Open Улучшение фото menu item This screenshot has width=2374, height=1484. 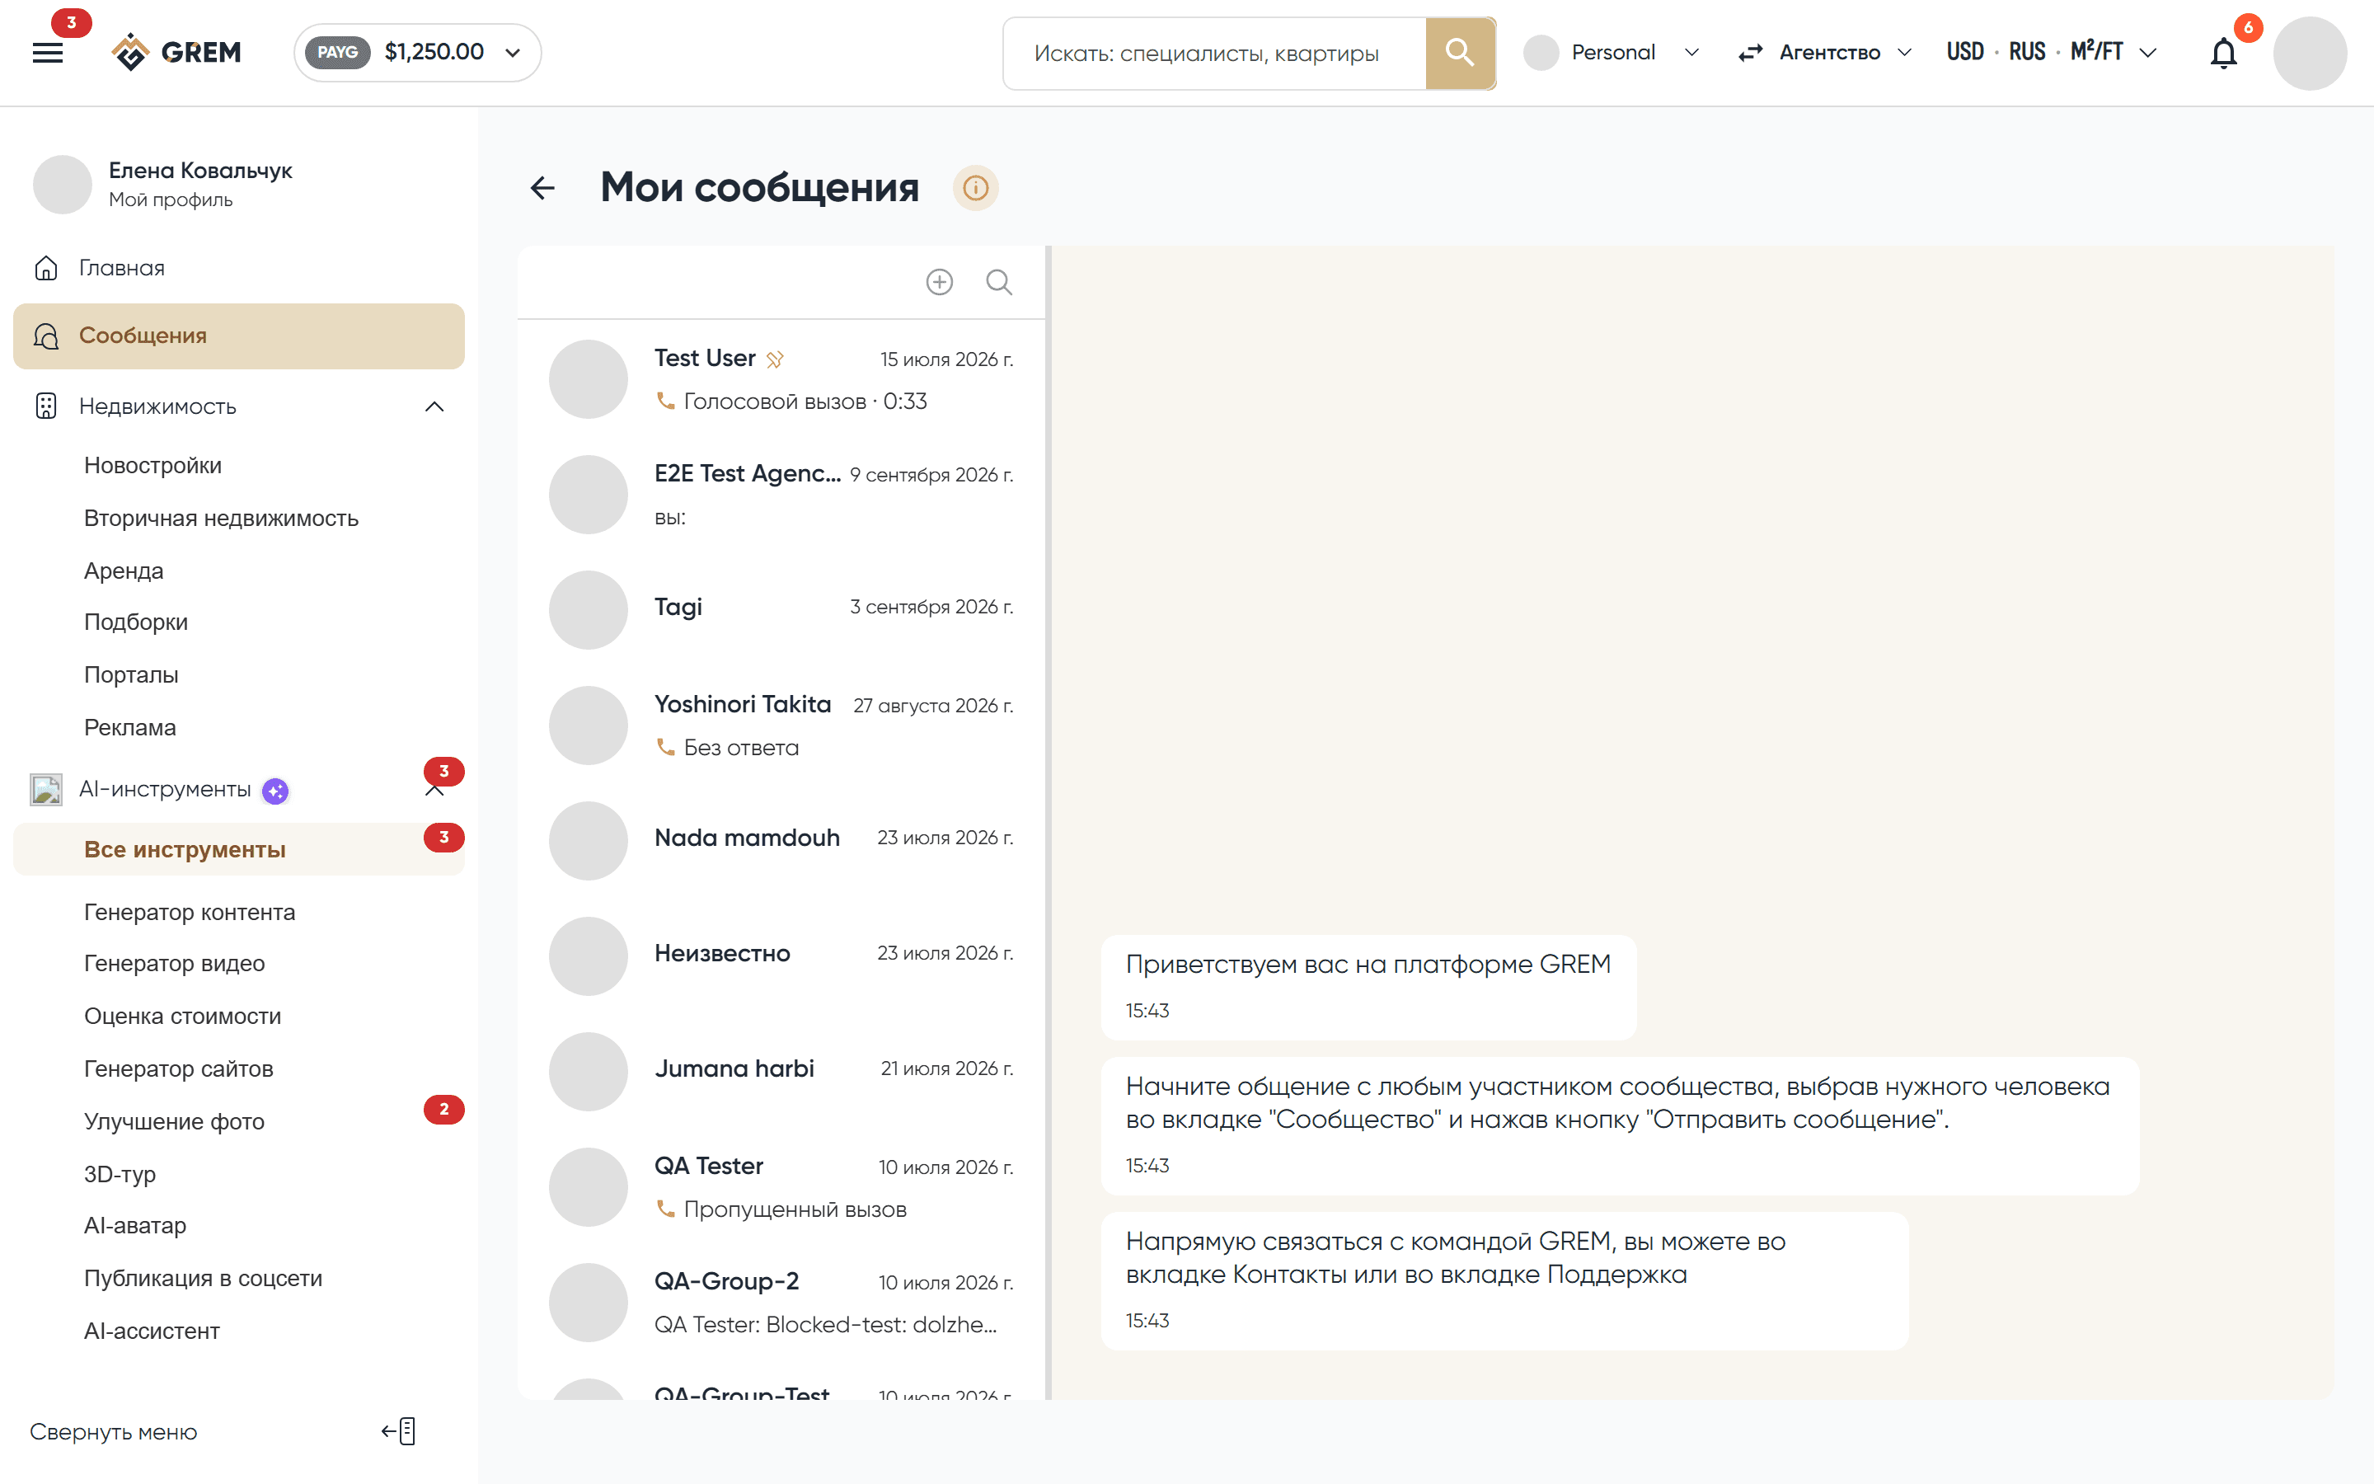pyautogui.click(x=175, y=1121)
